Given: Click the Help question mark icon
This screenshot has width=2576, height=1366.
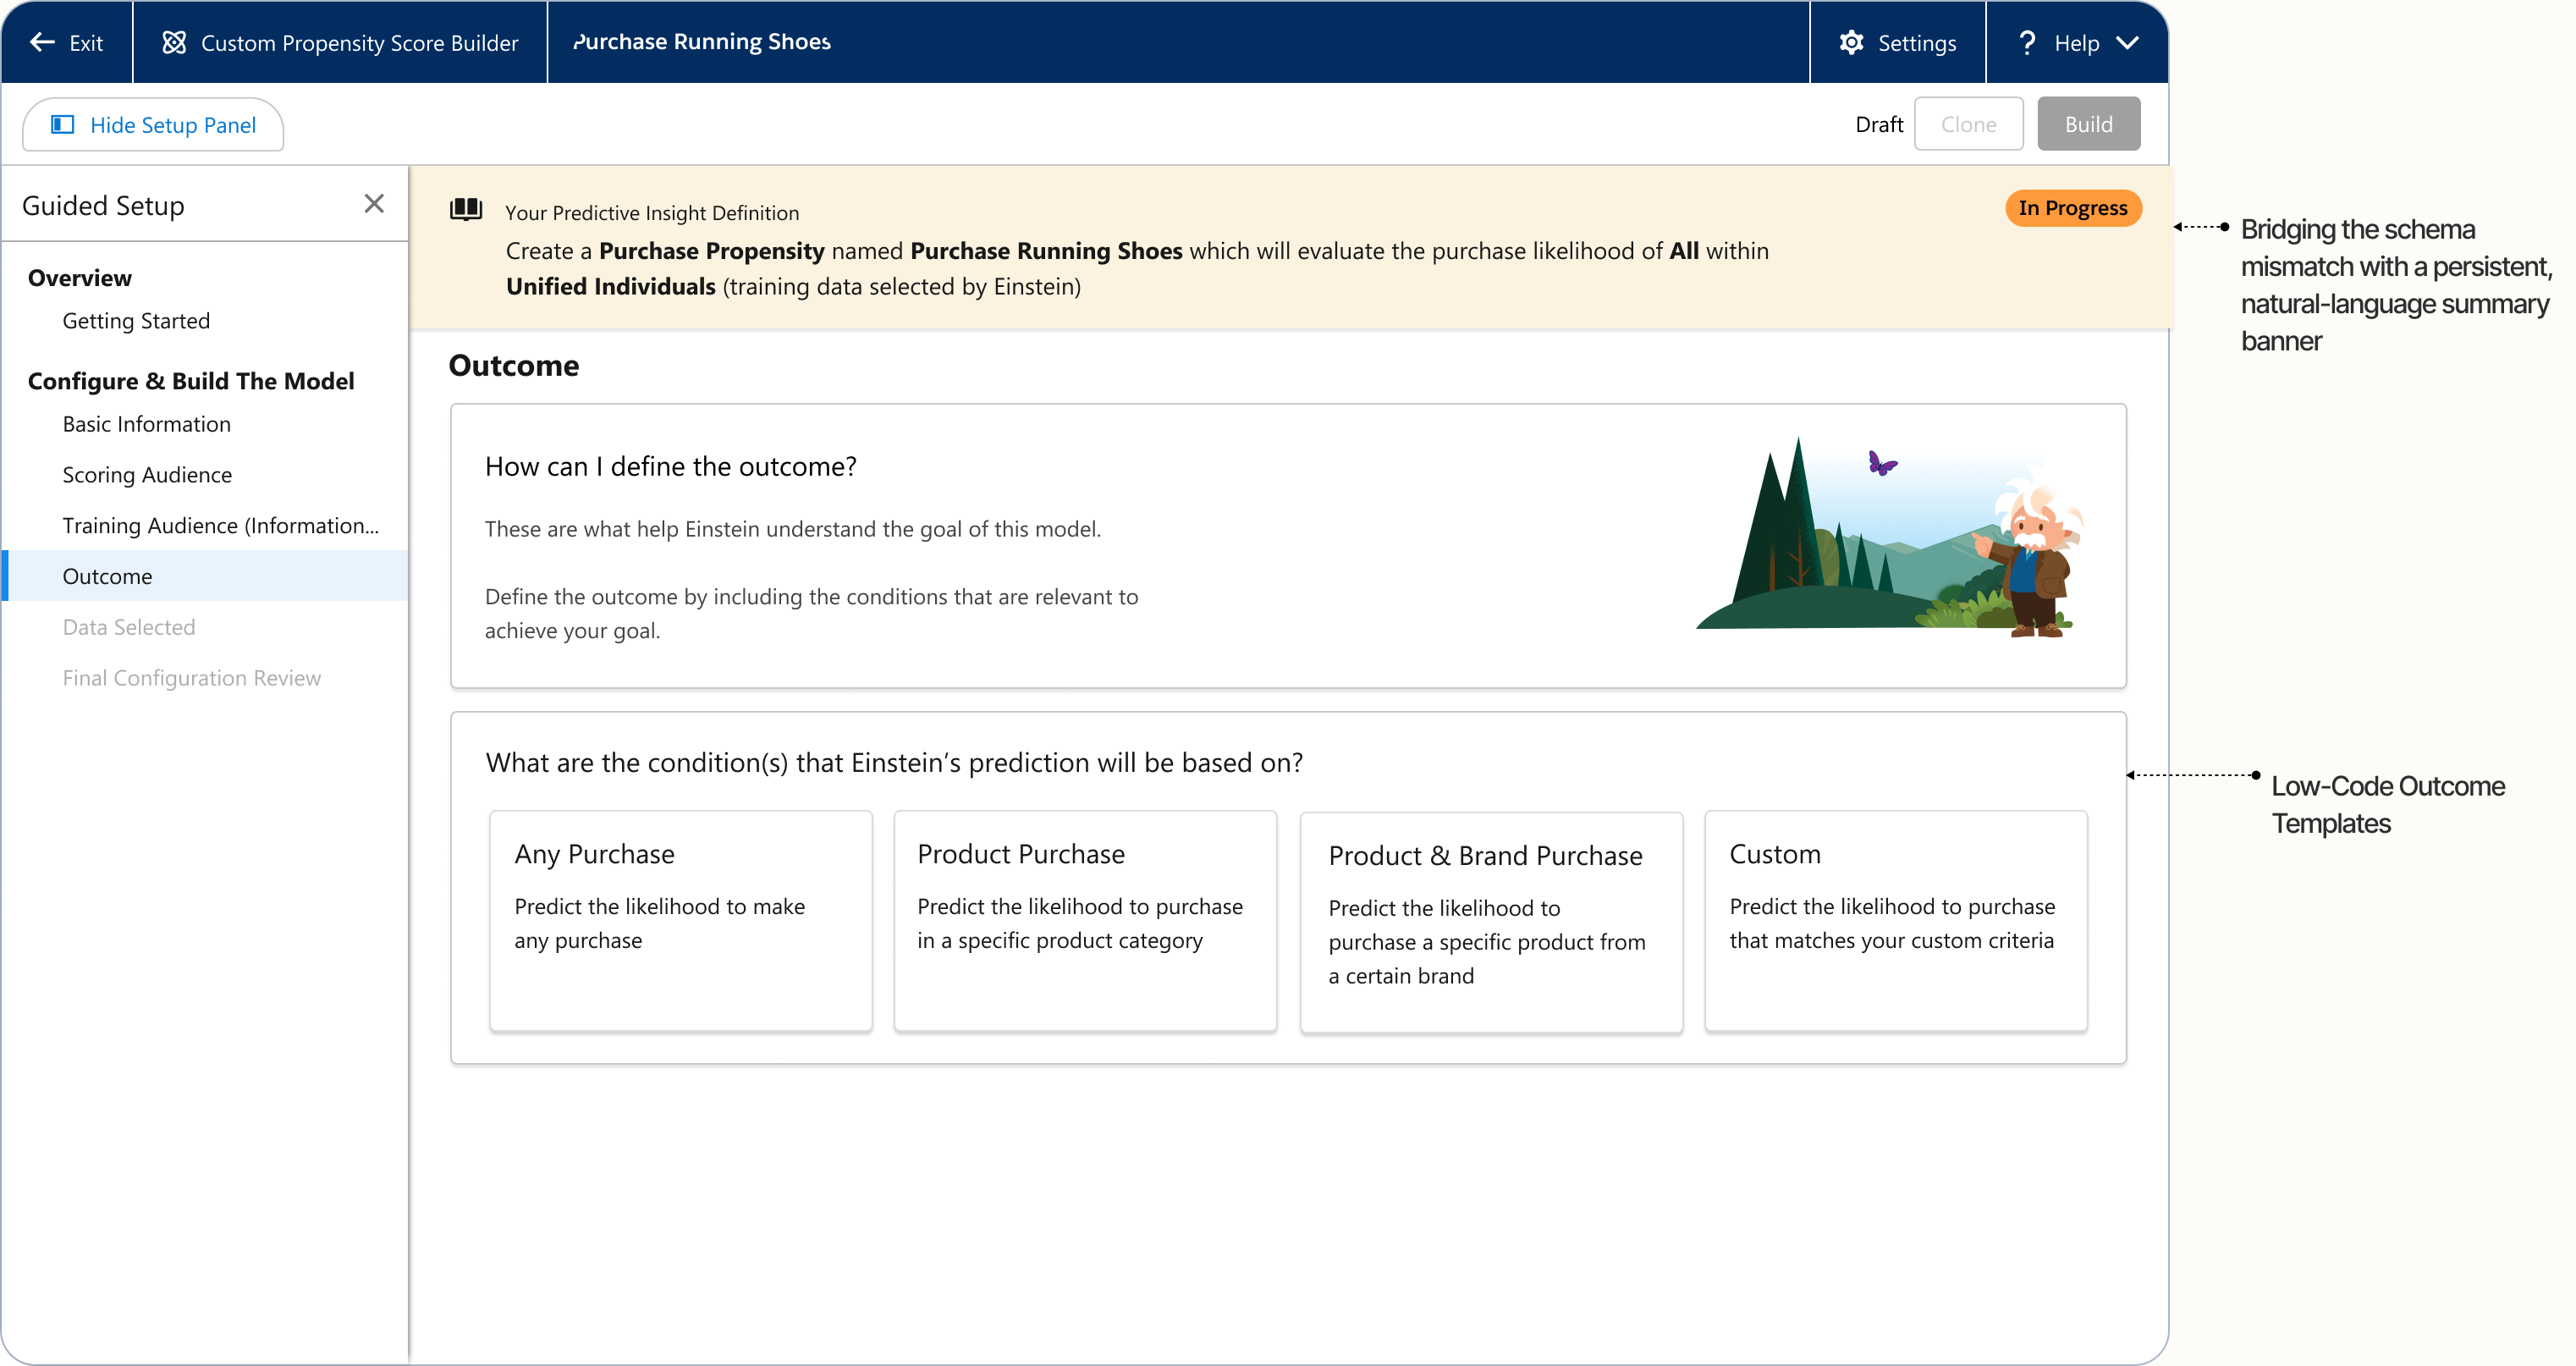Looking at the screenshot, I should [x=2027, y=42].
